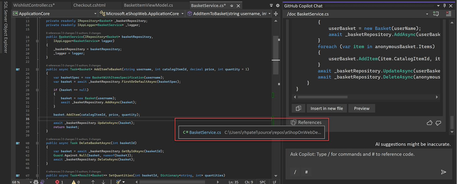Click the error count icon in status bar

point(58,182)
